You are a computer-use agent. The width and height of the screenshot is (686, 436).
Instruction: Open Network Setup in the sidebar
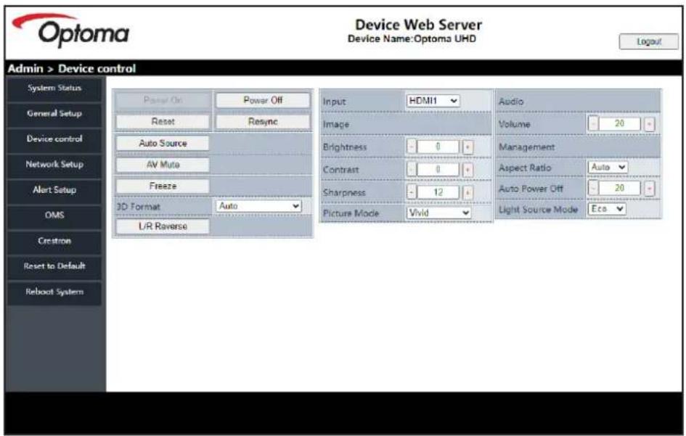[54, 165]
